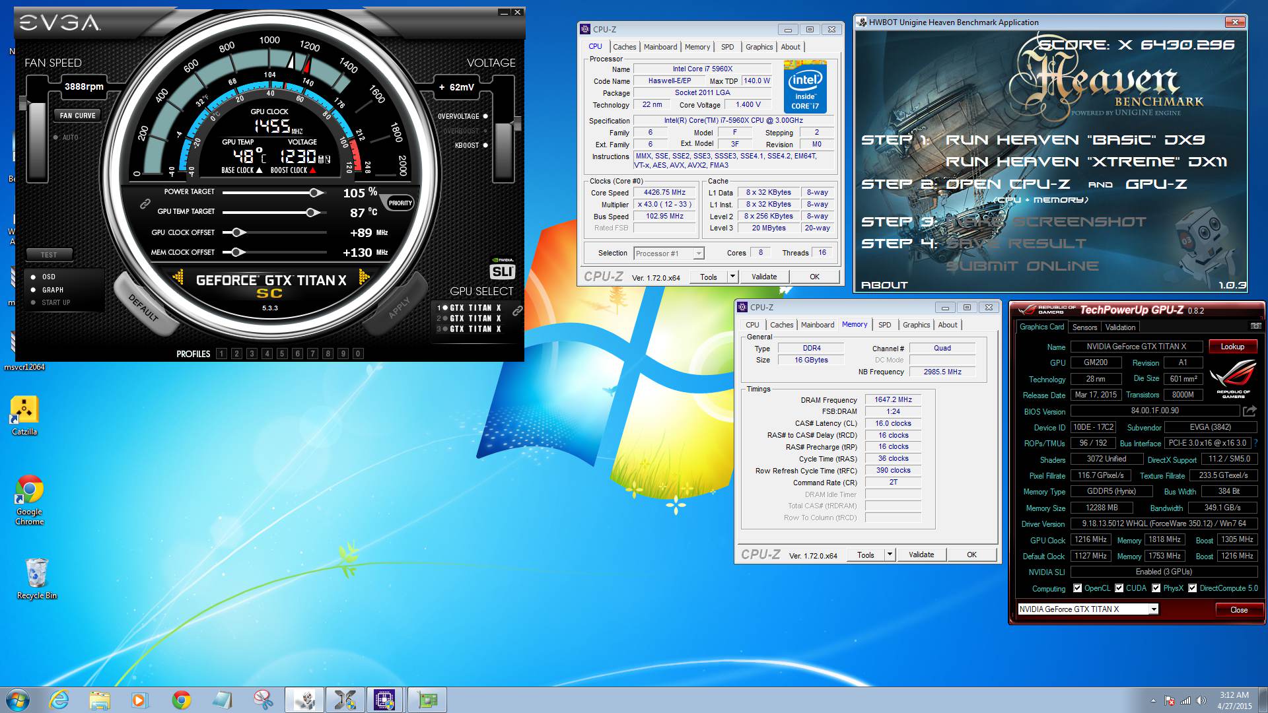Viewport: 1268px width, 713px height.
Task: Open the Catzilla desktop shortcut
Action: pyautogui.click(x=24, y=415)
